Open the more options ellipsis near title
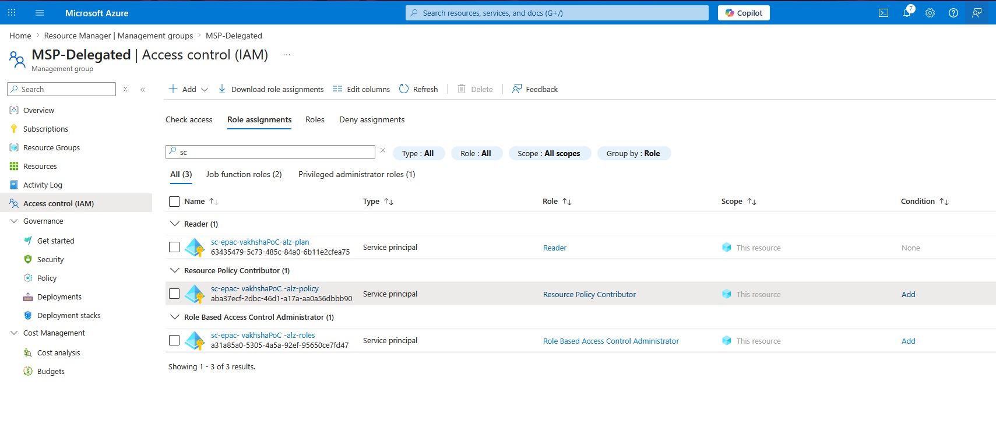 pos(287,55)
